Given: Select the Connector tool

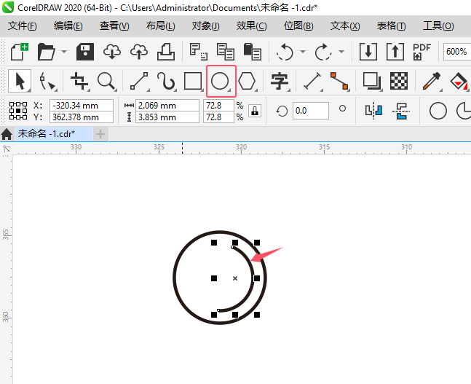Looking at the screenshot, I should [x=339, y=81].
